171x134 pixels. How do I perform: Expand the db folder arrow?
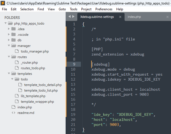click(9, 40)
